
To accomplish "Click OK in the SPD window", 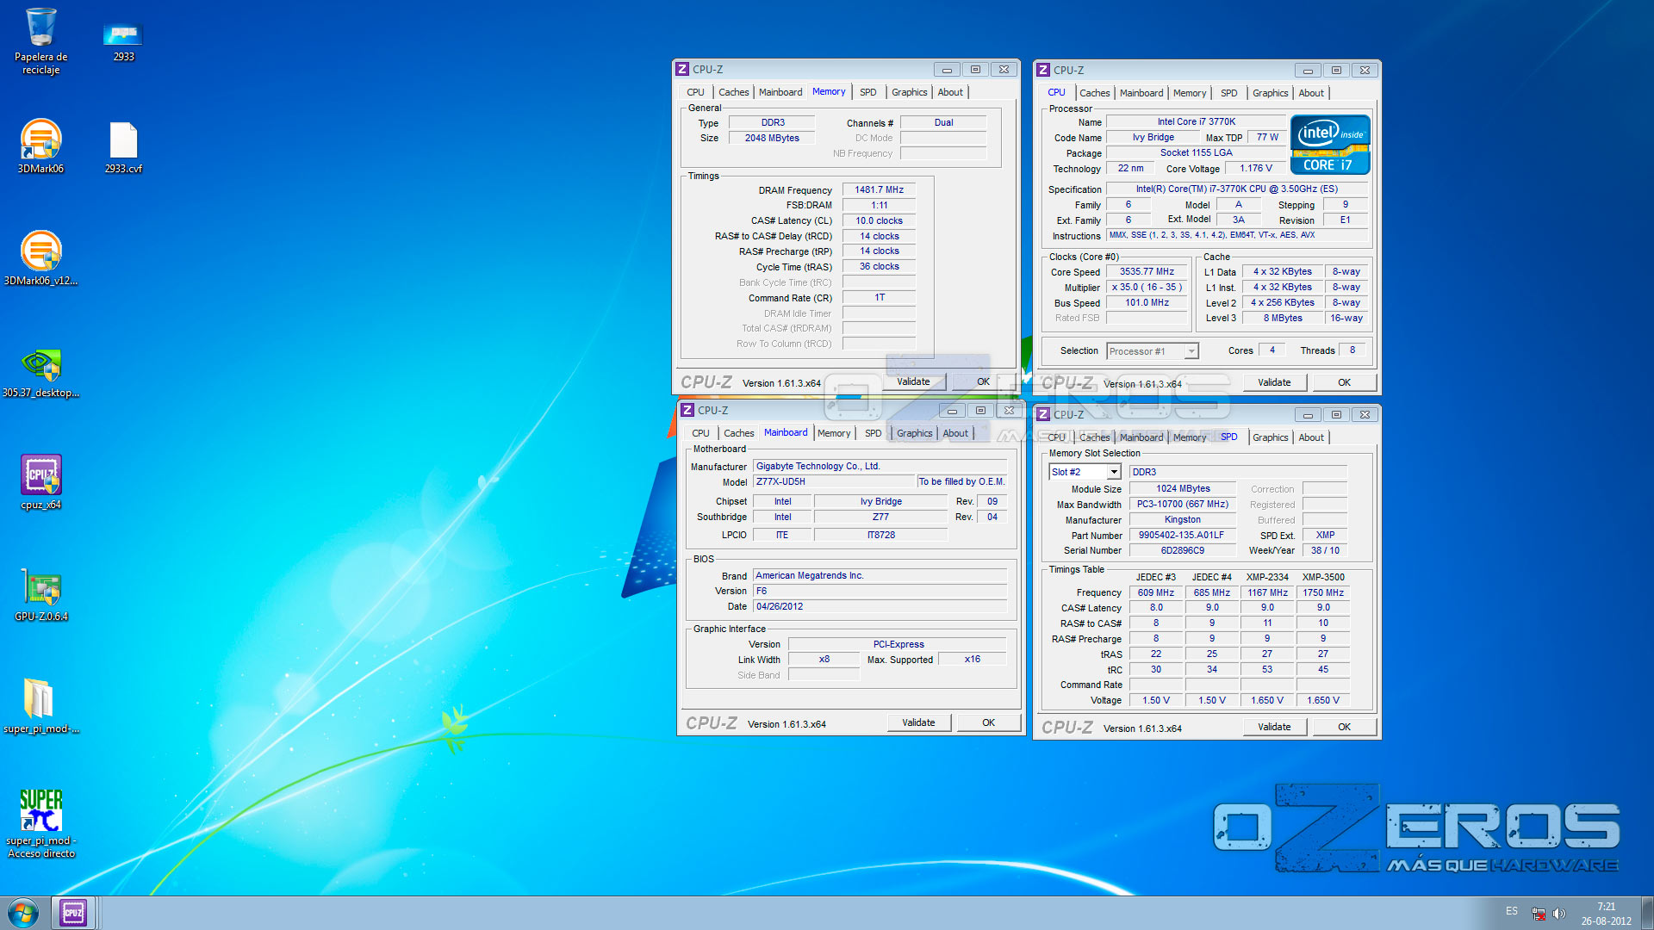I will click(1344, 727).
